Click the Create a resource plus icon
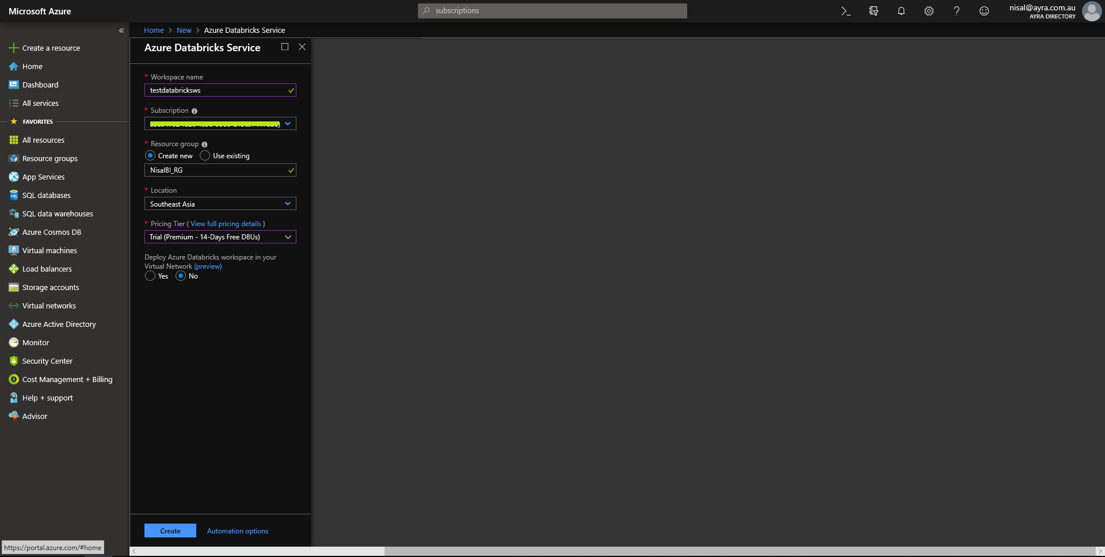This screenshot has height=557, width=1105. pyautogui.click(x=14, y=48)
